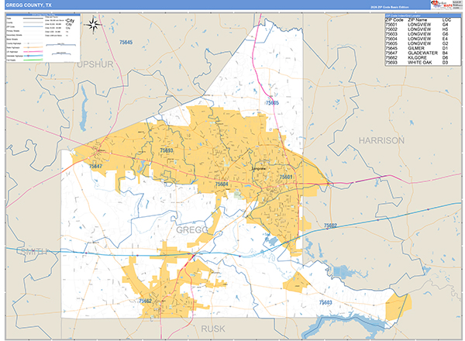This screenshot has height=341, width=465.
Task: Click the 75605 ZIP label on the map
Action: click(x=272, y=103)
